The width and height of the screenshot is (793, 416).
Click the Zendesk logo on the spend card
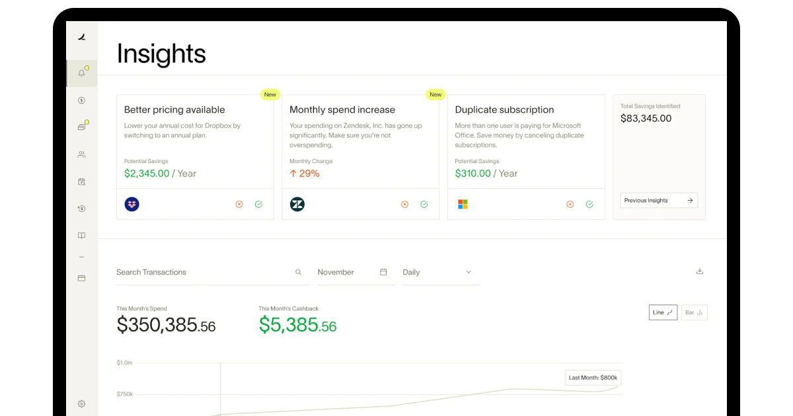tap(297, 204)
